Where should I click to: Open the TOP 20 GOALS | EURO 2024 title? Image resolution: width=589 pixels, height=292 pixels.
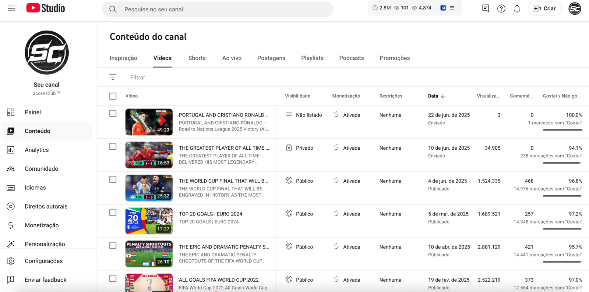[x=211, y=214]
